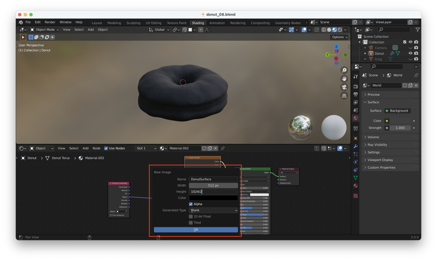437x261 pixels.
Task: Open the Generated Type dropdown showing Blank
Action: 213,210
